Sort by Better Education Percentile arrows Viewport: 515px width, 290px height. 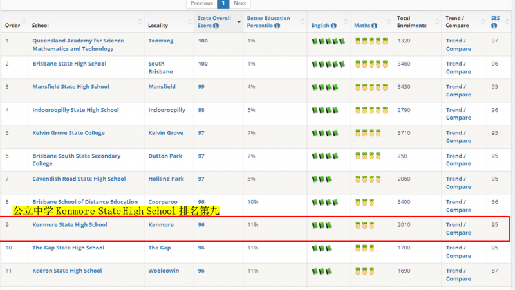click(x=303, y=22)
